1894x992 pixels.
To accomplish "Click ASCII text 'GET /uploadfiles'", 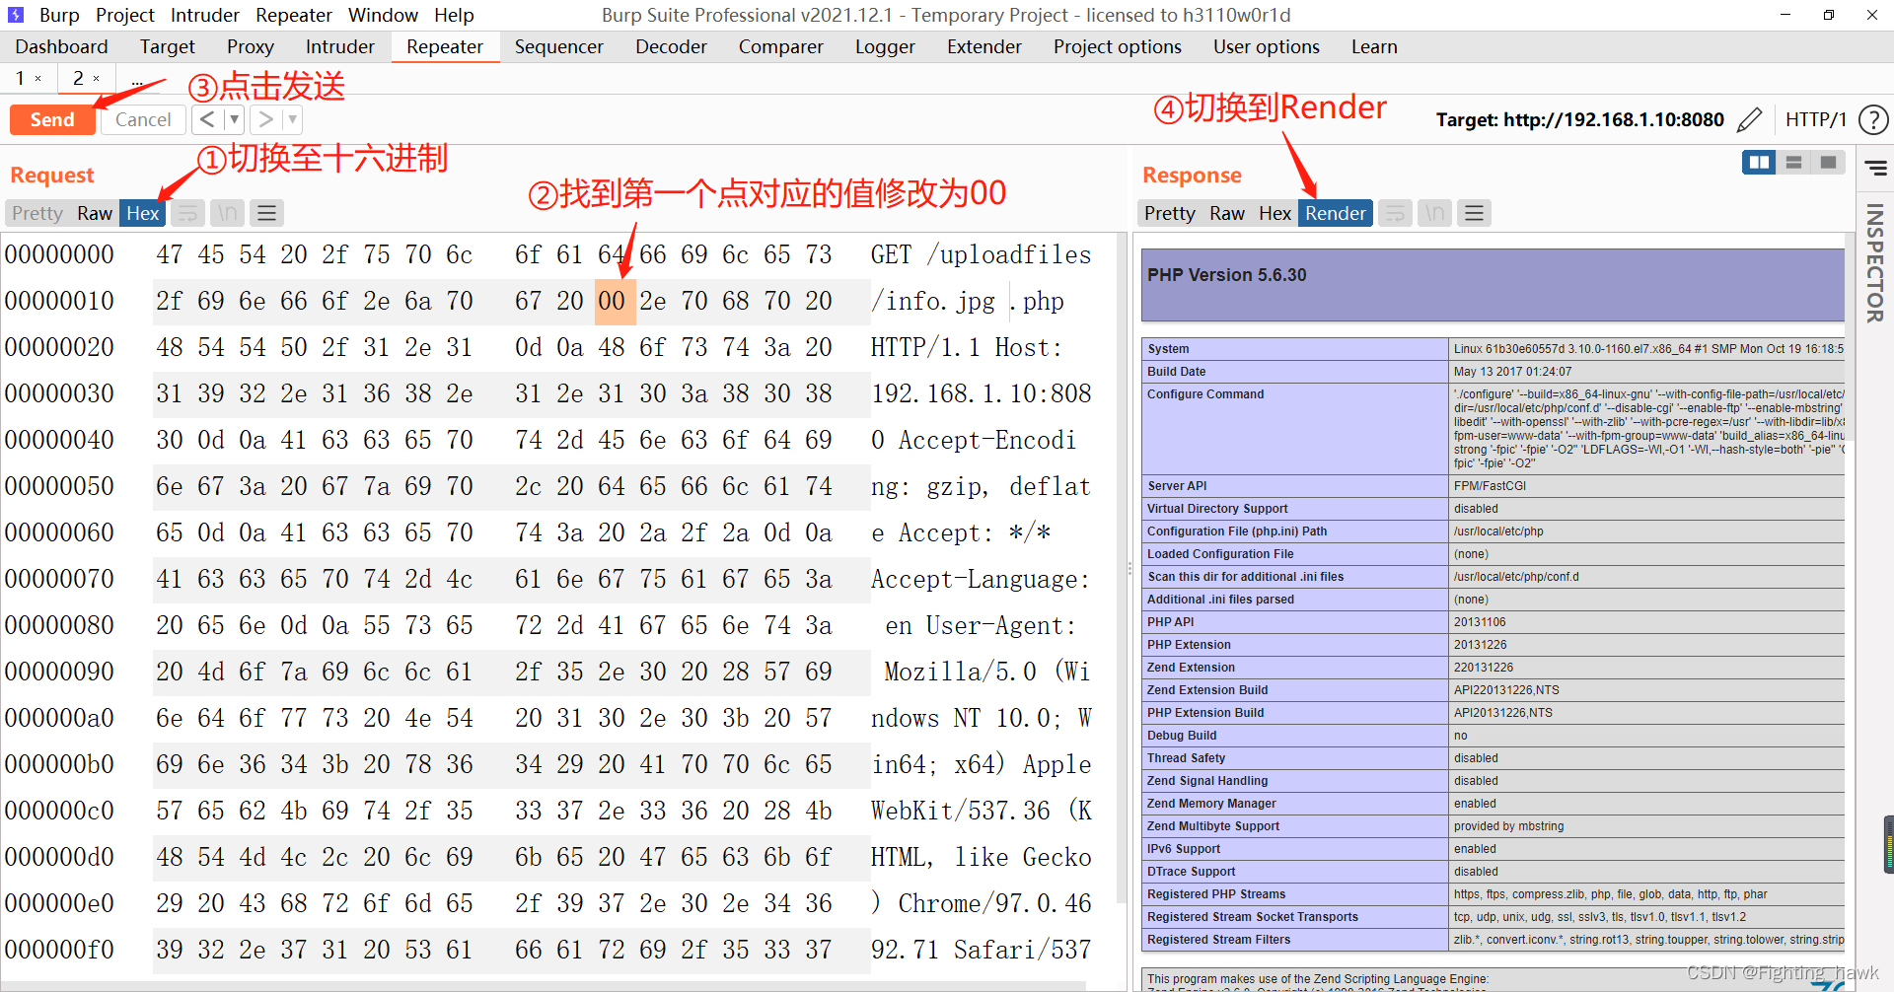I will [x=981, y=254].
